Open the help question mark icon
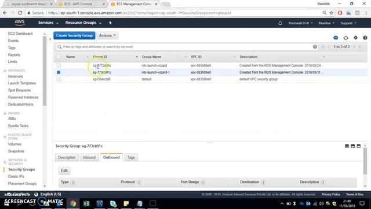Image resolution: width=371 pixels, height=209 pixels. point(365,38)
